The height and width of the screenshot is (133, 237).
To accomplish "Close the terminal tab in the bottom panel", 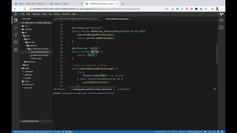I will click(x=114, y=89).
